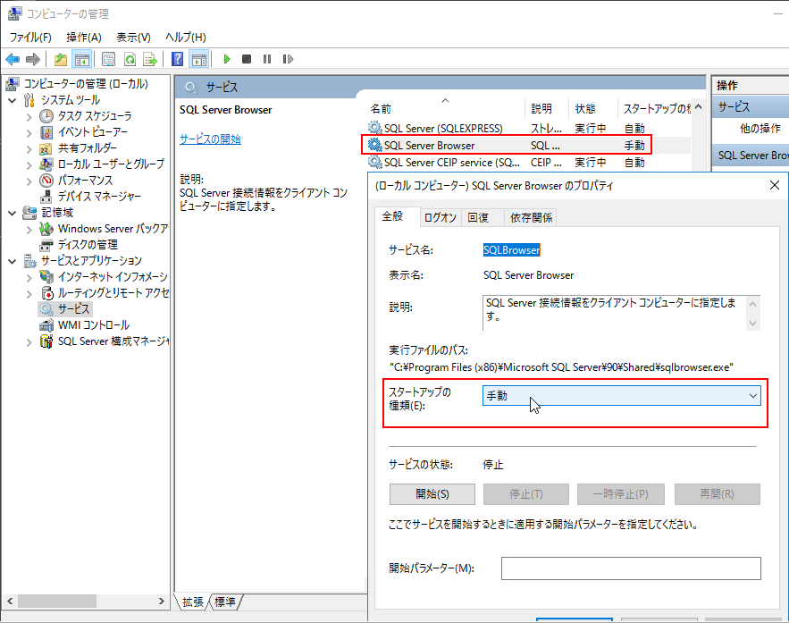Click the 開始パラメーター input field
789x623 pixels.
click(x=630, y=568)
